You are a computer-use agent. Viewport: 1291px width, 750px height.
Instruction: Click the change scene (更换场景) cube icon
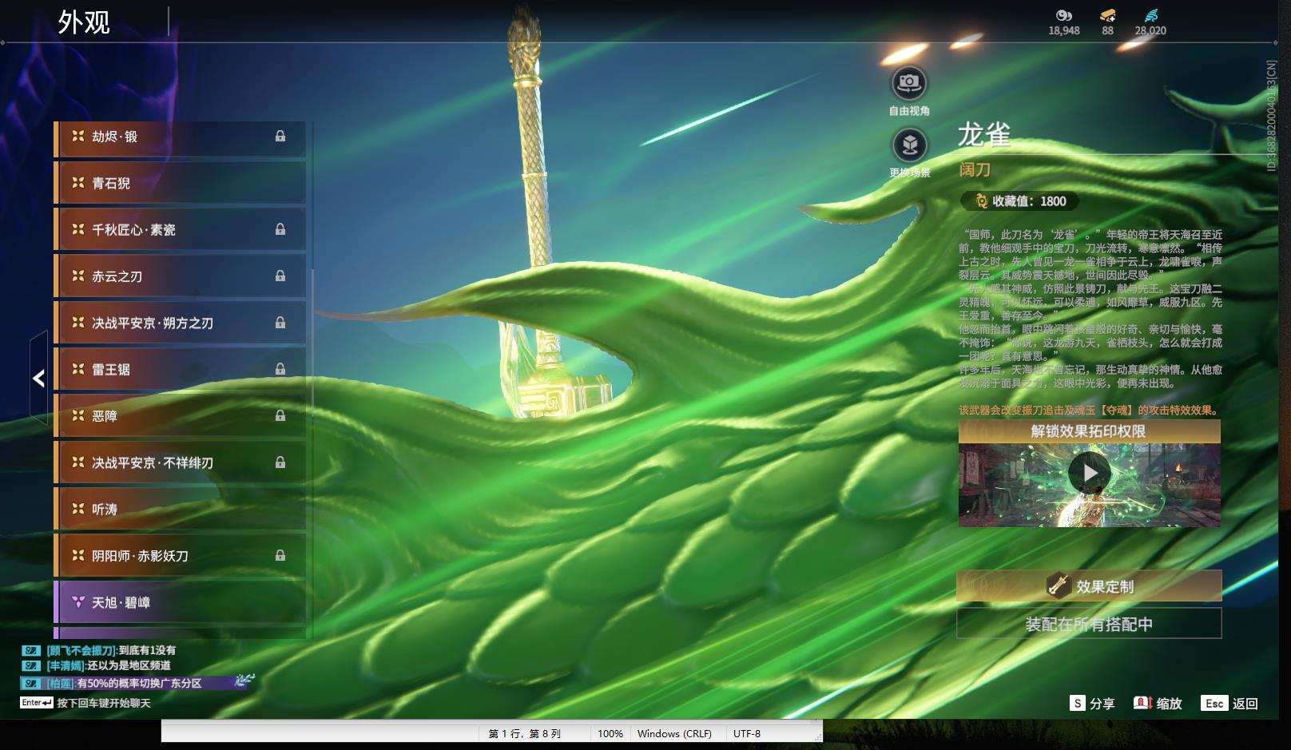(909, 145)
